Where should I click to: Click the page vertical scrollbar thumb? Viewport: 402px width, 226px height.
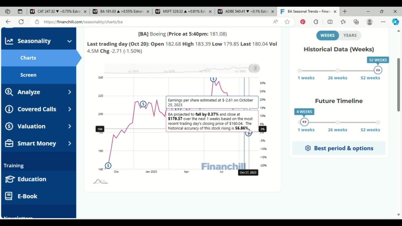point(399,85)
